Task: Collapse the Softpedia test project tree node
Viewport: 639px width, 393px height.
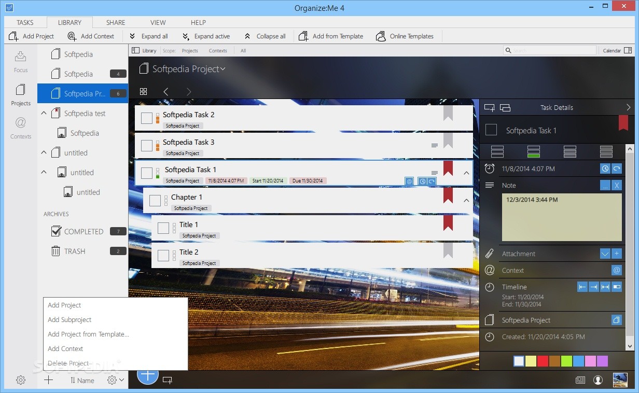Action: coord(44,114)
